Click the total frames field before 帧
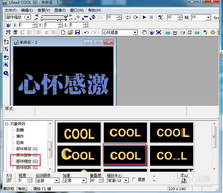Image resolution: width=223 pixels, height=193 pixels. click(x=172, y=17)
